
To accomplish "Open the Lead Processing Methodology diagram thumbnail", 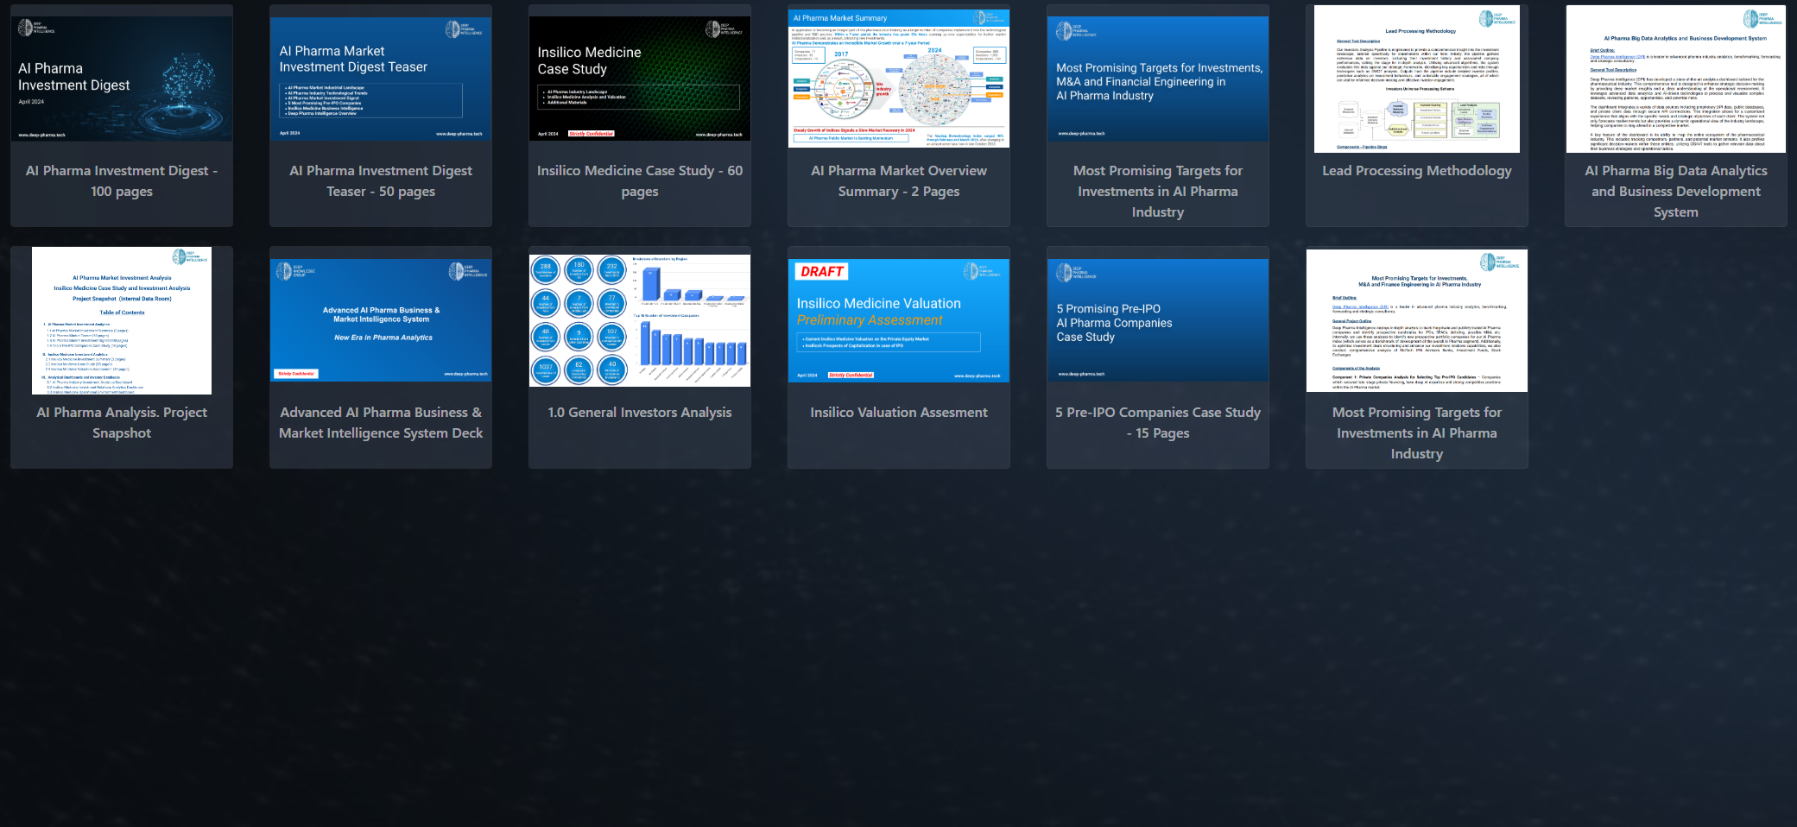I will 1417,79.
